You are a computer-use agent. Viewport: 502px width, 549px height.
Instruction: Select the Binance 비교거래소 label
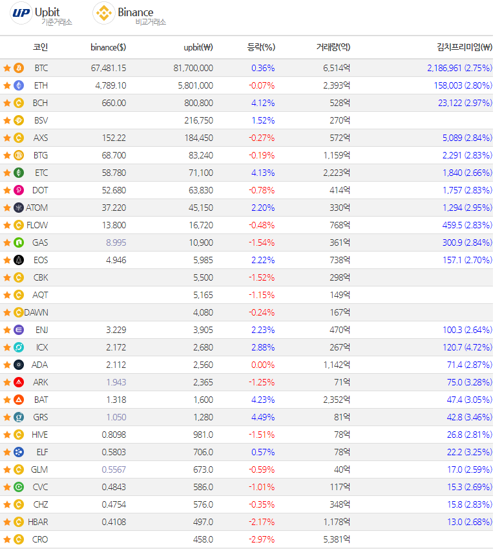click(151, 22)
